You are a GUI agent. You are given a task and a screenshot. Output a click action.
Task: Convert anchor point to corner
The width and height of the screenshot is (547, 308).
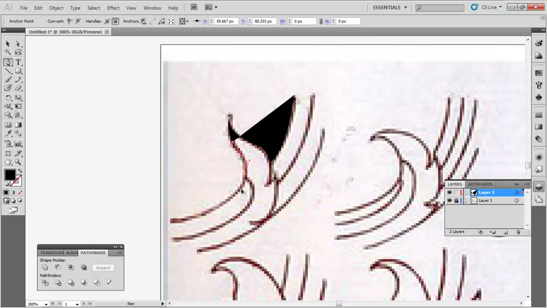click(x=70, y=21)
